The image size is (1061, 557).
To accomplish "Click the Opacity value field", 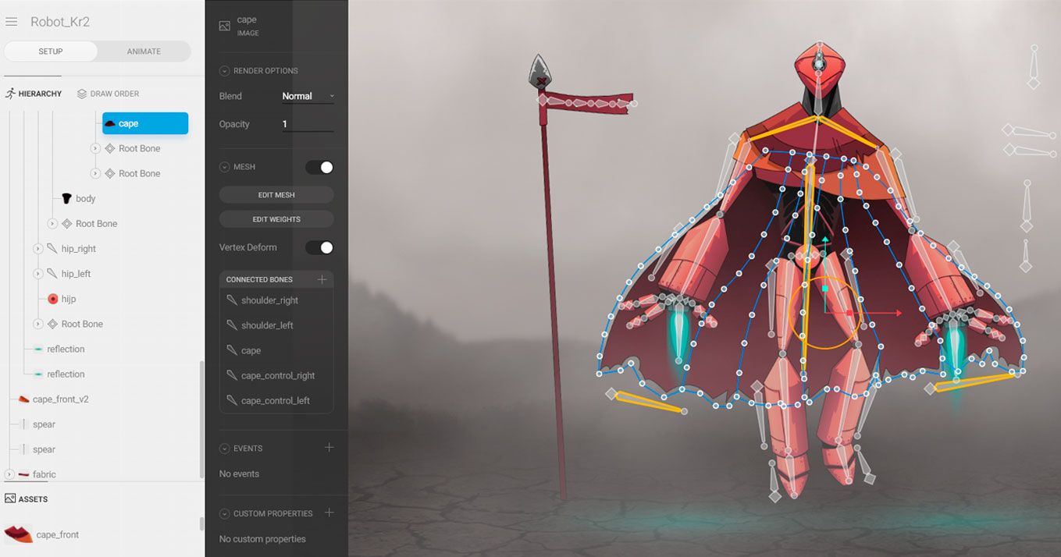I will pyautogui.click(x=308, y=124).
